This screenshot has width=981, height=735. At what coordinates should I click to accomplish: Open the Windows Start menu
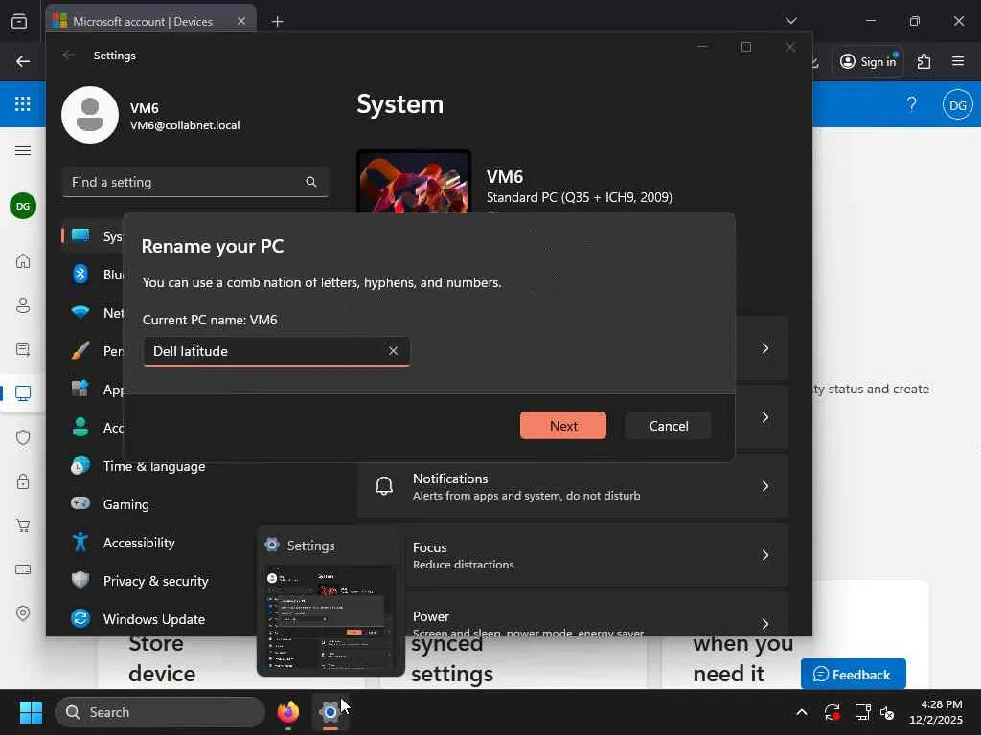pos(31,712)
